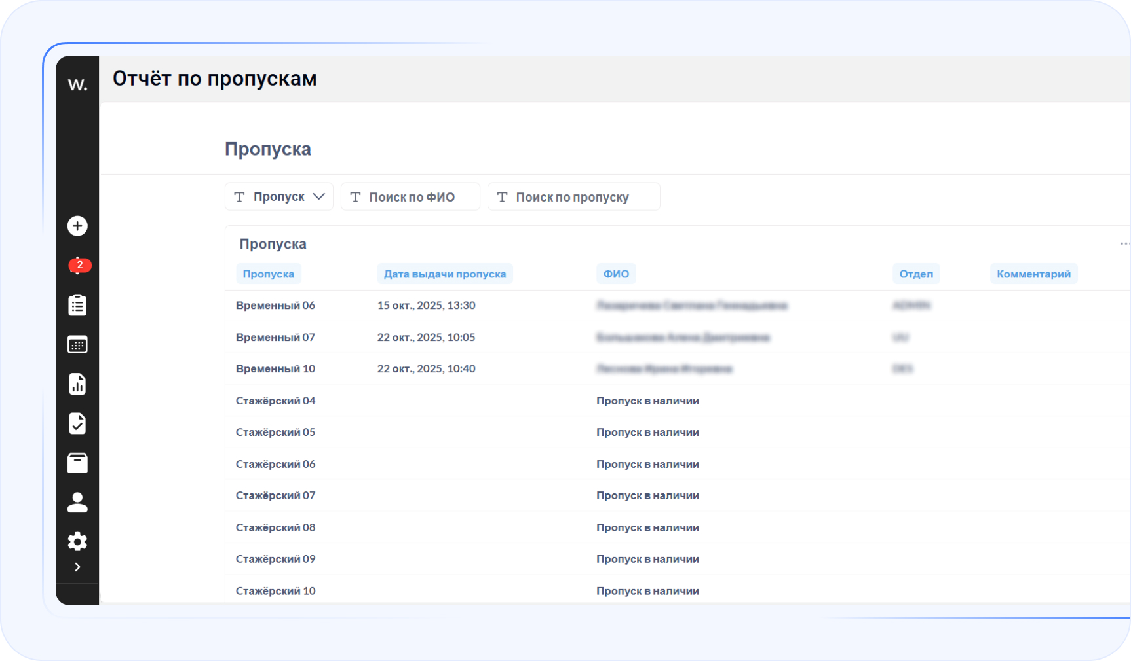This screenshot has width=1131, height=661.
Task: Sort by the Пропуска column header
Action: 268,274
